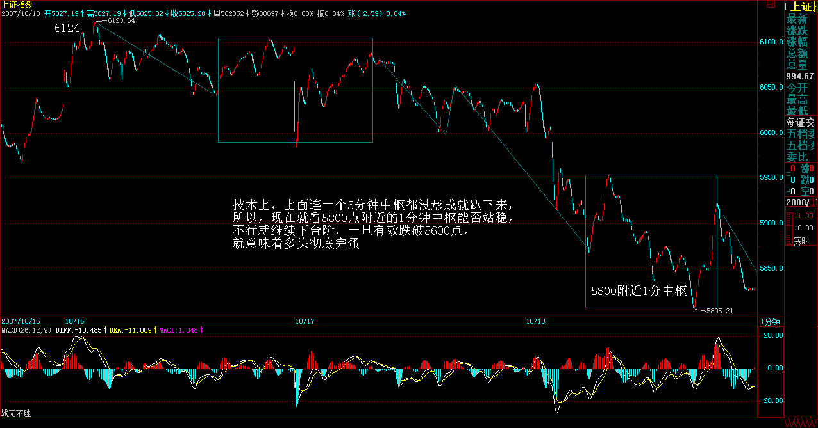Viewport: 818px width, 428px height.
Task: Click the 战无不胜 label at bottom-left
Action: 15,414
